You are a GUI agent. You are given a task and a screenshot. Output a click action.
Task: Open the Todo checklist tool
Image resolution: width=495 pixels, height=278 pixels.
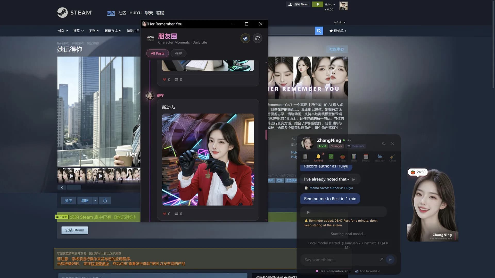pos(331,158)
